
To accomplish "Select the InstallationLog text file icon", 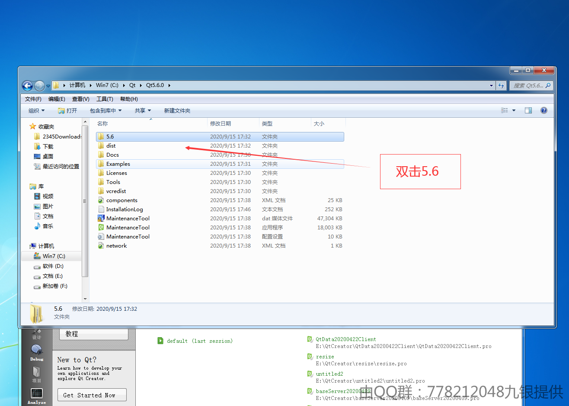I will tap(101, 209).
